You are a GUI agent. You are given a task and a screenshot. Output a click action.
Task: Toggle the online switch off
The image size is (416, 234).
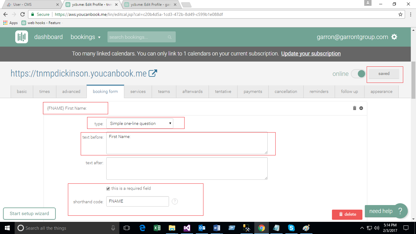(x=358, y=74)
